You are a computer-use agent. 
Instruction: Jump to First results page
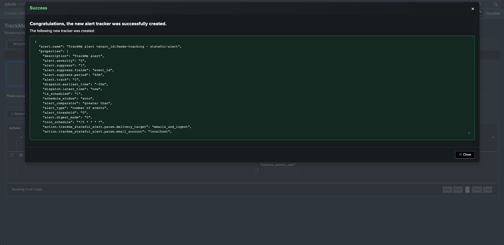click(x=447, y=189)
